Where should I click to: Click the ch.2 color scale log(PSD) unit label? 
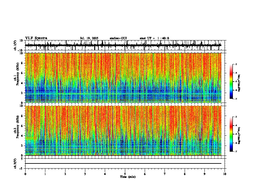[239, 136]
